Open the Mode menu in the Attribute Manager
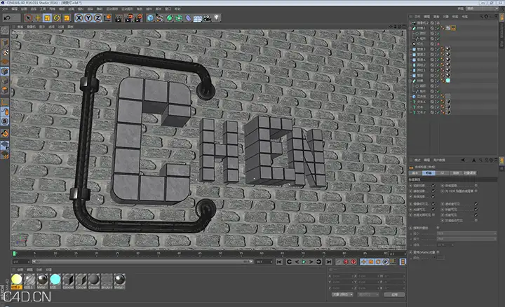 (x=417, y=160)
